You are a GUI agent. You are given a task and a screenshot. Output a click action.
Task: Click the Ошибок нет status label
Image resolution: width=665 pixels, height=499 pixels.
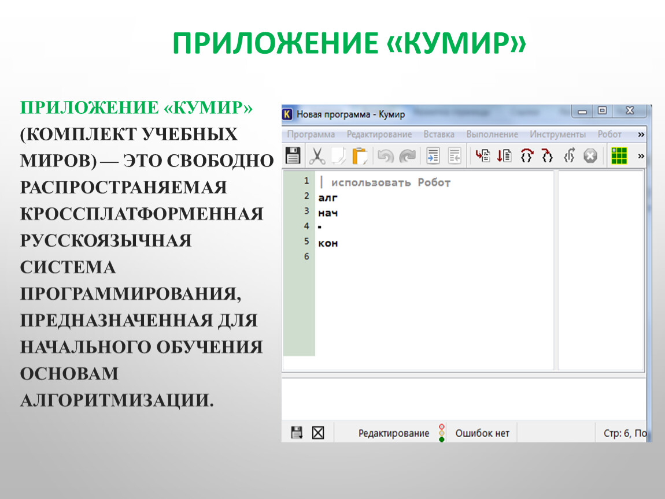(482, 433)
